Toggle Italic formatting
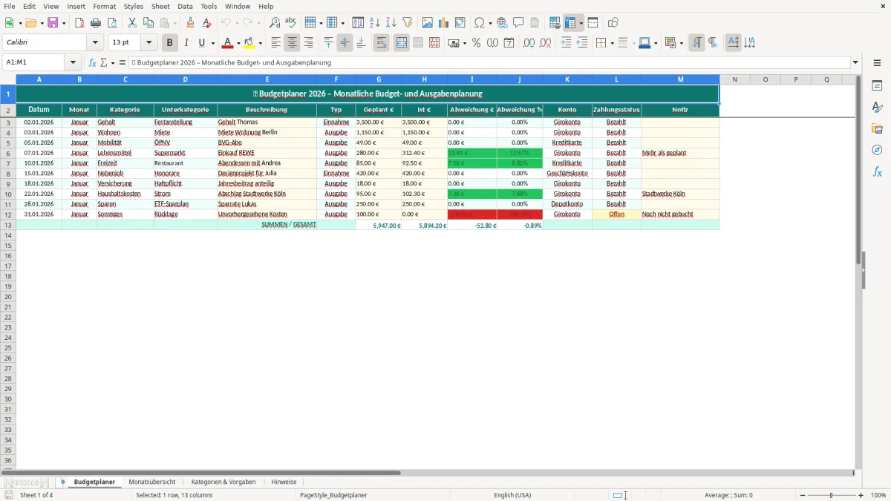Image resolution: width=891 pixels, height=501 pixels. click(x=186, y=43)
